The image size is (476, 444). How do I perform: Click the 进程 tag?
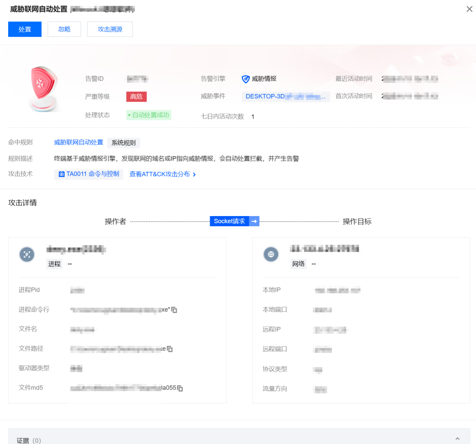tap(55, 264)
